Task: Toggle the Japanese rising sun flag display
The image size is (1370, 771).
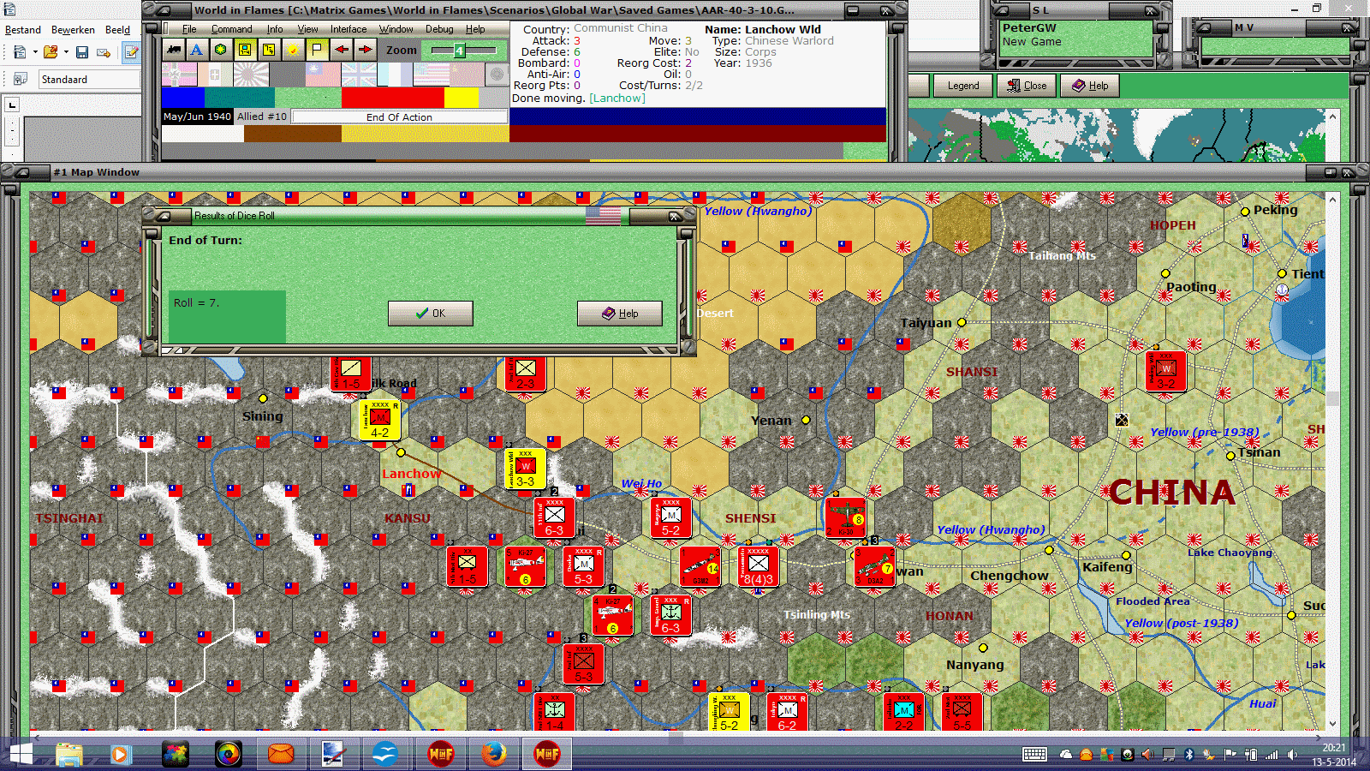Action: coord(251,74)
